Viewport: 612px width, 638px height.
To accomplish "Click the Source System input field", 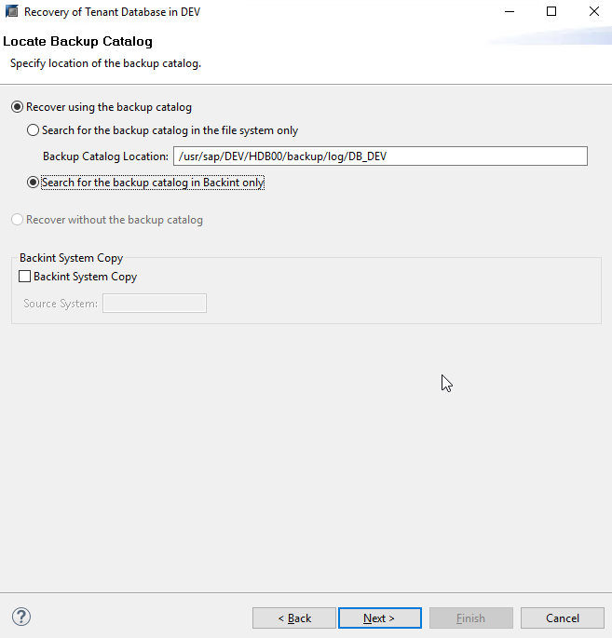I will point(155,303).
